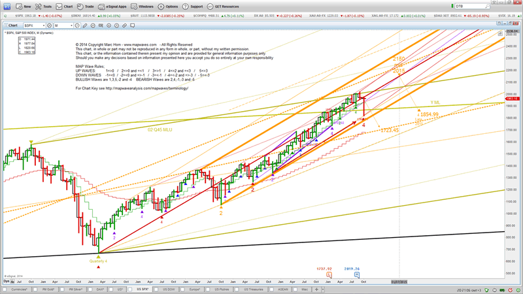Tick the checkbox on US SPX* tab
This screenshot has height=294, width=523.
tap(130, 289)
